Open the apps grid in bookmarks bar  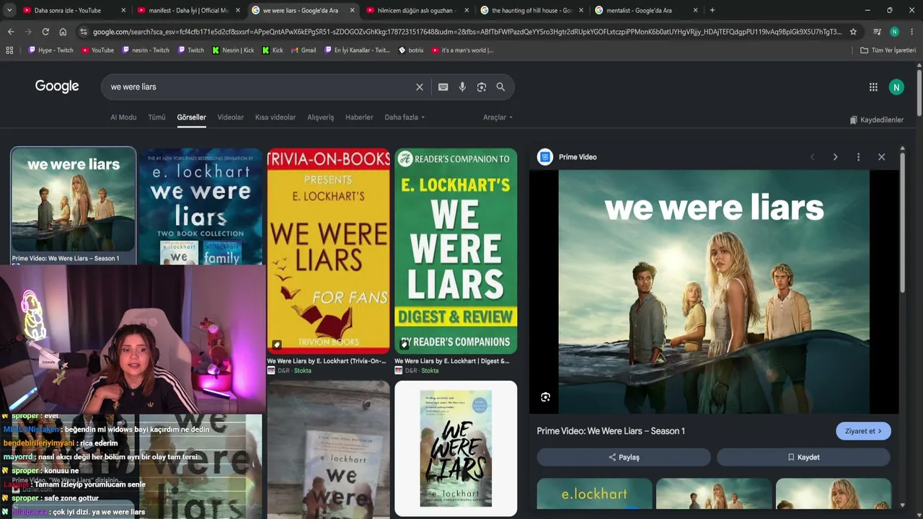coord(9,50)
